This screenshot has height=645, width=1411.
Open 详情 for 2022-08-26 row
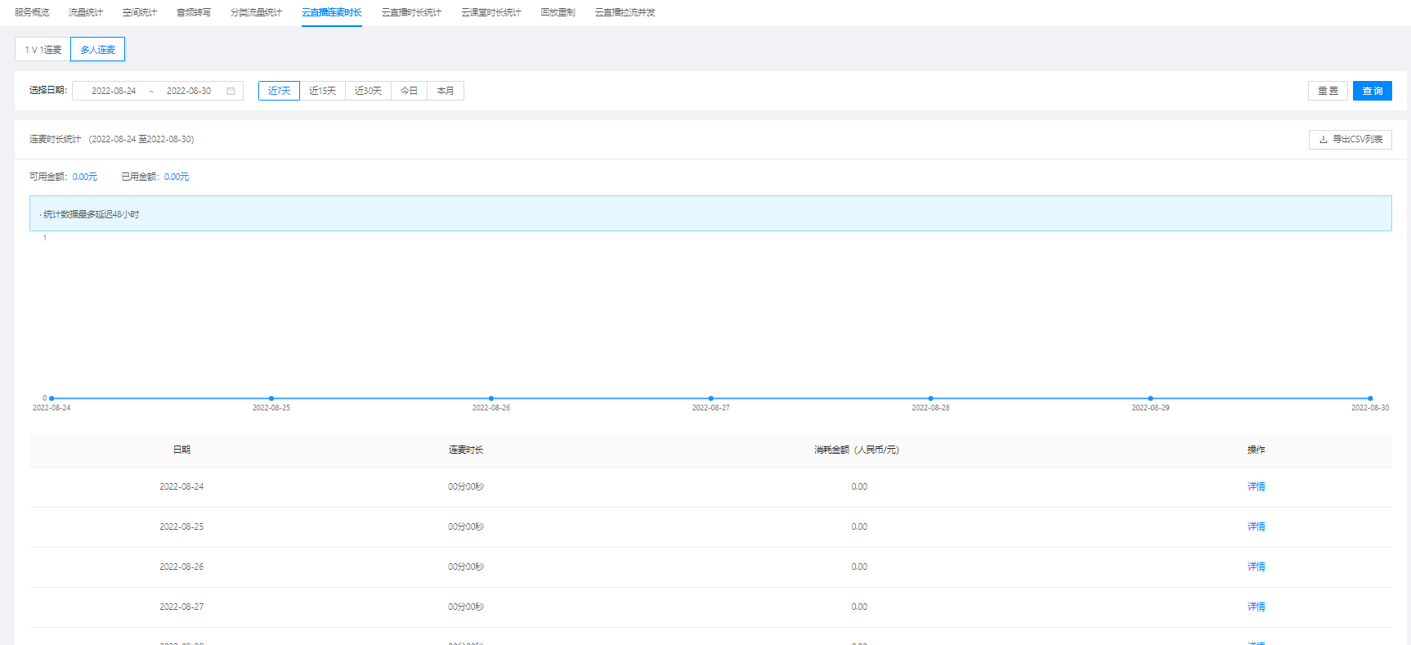pos(1256,567)
